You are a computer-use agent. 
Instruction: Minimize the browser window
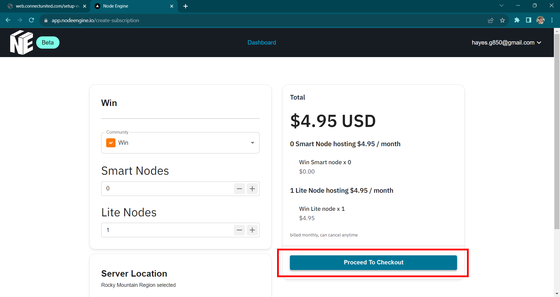coord(518,6)
